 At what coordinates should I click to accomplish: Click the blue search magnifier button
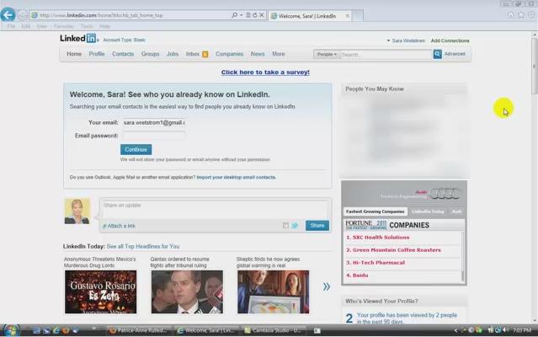pos(437,54)
